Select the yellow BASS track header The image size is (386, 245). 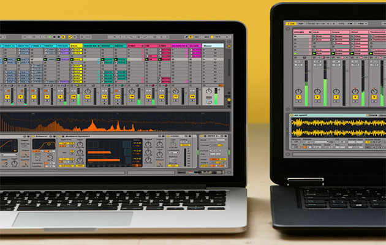(75, 45)
